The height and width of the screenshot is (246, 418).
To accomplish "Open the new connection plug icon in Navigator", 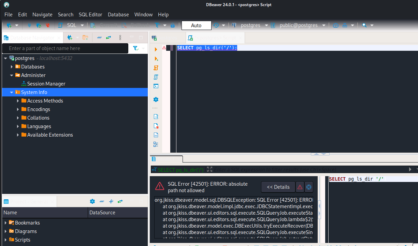I will coord(70,37).
